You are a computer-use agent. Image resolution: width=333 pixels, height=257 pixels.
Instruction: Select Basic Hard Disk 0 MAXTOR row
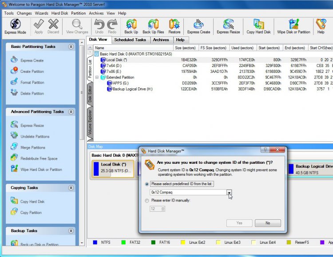click(x=214, y=54)
